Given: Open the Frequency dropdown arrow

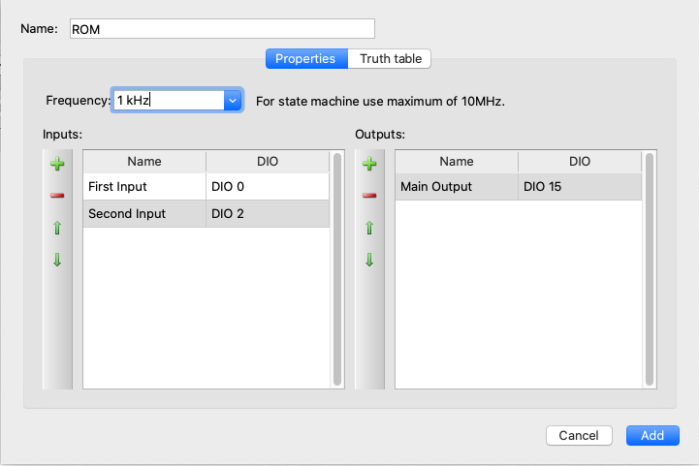Looking at the screenshot, I should coord(233,100).
